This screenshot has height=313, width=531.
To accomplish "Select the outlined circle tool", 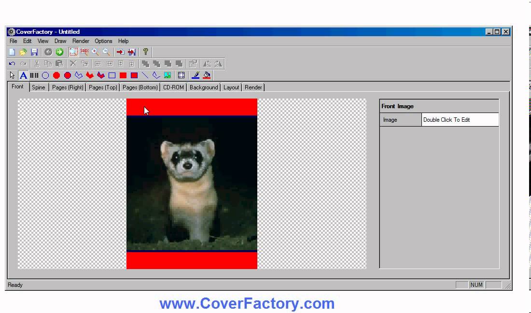I will (45, 75).
